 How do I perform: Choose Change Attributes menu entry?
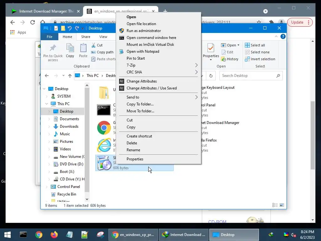pyautogui.click(x=159, y=81)
